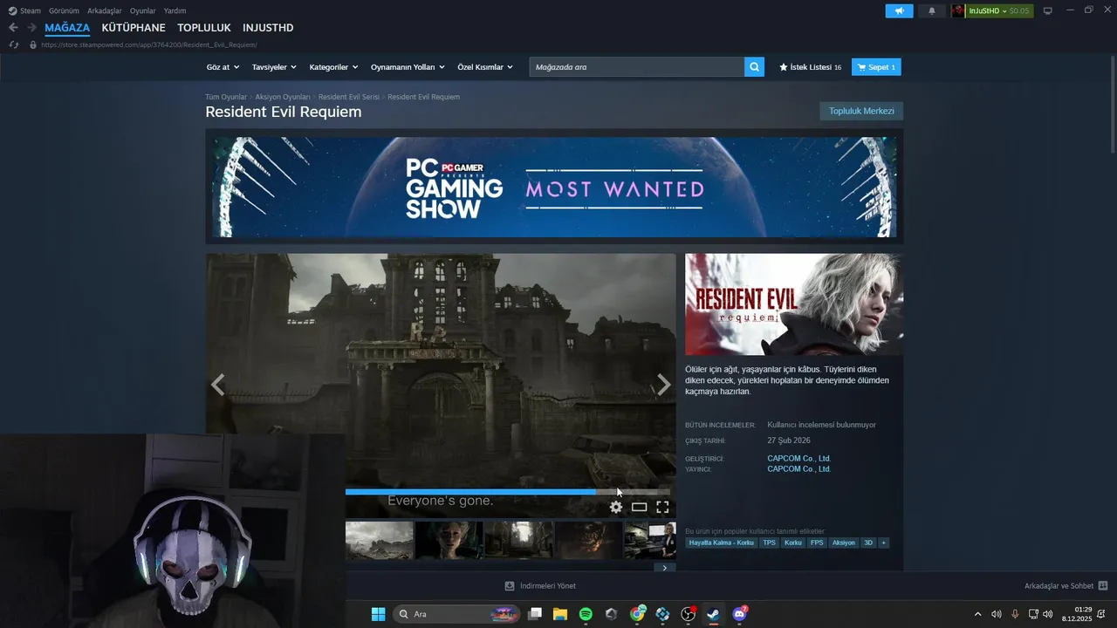The height and width of the screenshot is (628, 1117).
Task: Switch to the KÜTÜPHANE tab
Action: (x=134, y=28)
